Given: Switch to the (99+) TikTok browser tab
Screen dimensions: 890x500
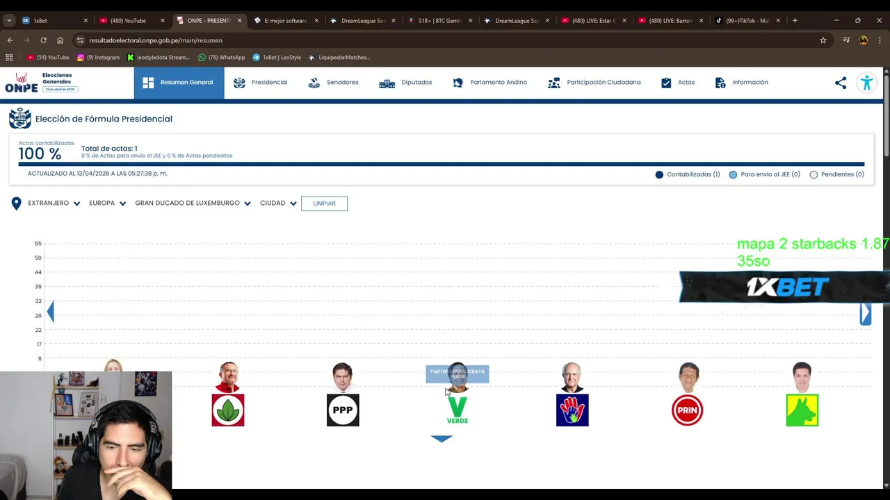Looking at the screenshot, I should pyautogui.click(x=747, y=21).
